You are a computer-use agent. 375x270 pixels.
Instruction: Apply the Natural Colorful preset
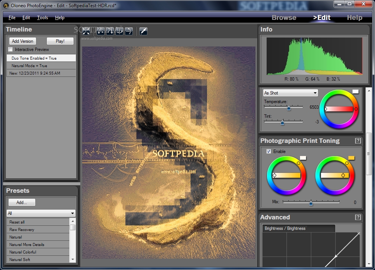[x=38, y=252]
